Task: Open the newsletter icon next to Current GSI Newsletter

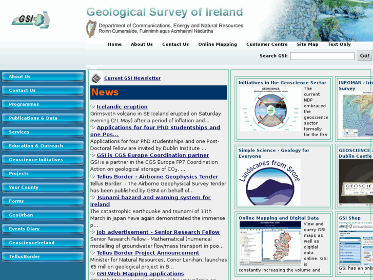Action: pos(96,78)
